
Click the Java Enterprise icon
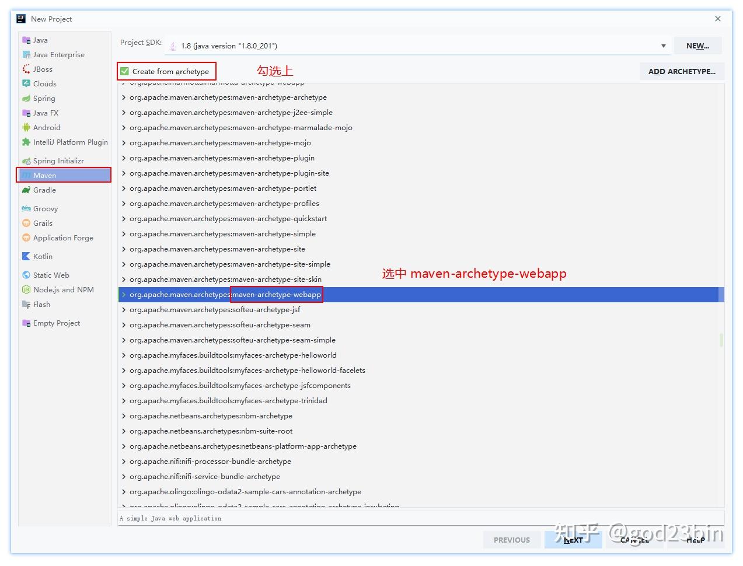pyautogui.click(x=26, y=55)
